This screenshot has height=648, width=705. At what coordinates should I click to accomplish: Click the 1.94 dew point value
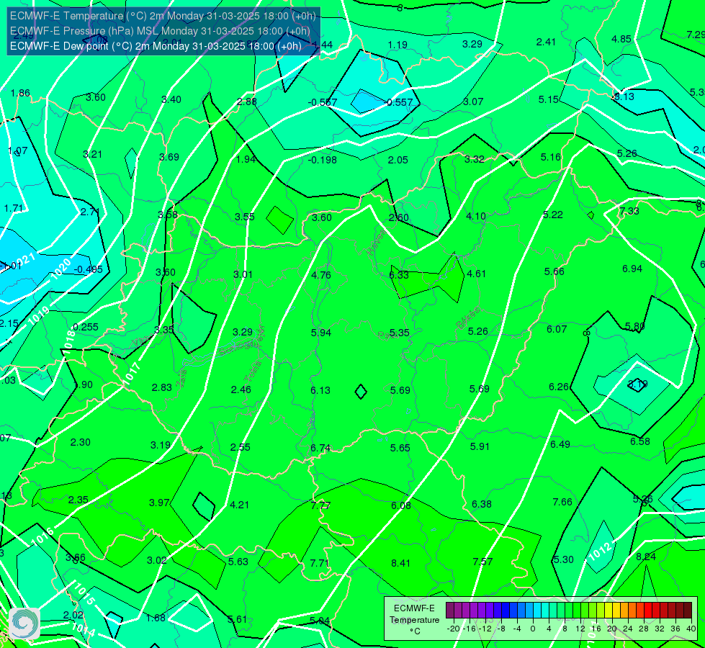(246, 159)
